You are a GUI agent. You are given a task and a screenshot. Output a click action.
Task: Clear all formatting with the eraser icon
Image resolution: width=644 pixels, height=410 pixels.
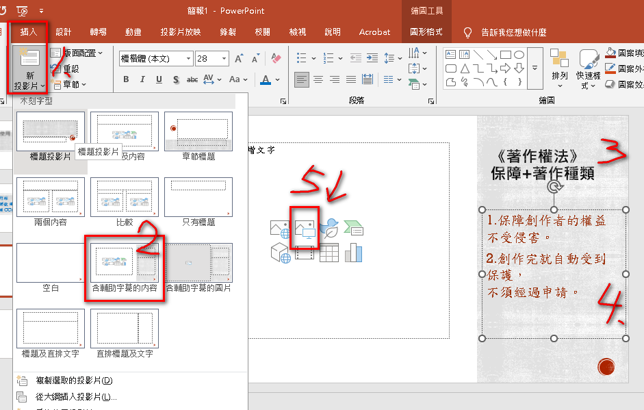tap(276, 58)
